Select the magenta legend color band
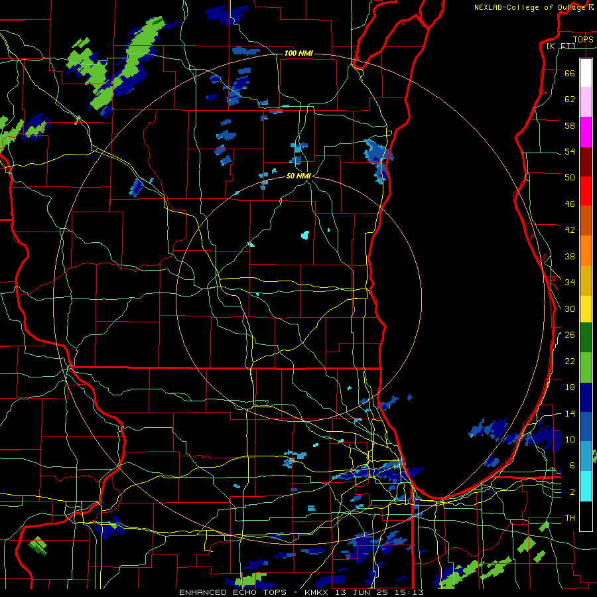The image size is (597, 597). 586,132
